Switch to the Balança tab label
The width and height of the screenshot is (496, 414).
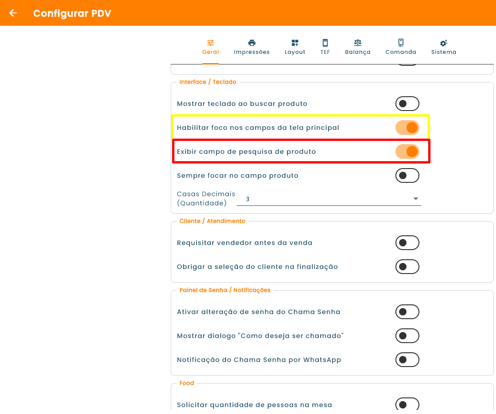[358, 52]
